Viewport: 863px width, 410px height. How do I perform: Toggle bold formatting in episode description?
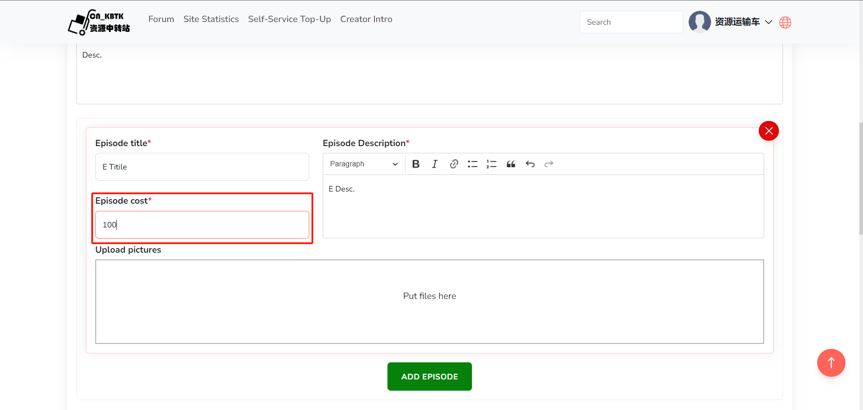pyautogui.click(x=416, y=164)
